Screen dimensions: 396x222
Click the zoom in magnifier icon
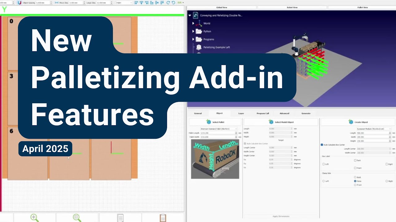34,218
